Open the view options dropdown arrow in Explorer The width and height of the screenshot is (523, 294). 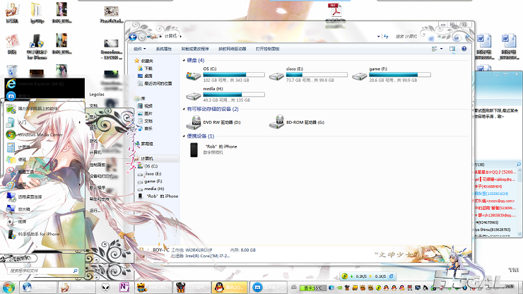[x=441, y=49]
